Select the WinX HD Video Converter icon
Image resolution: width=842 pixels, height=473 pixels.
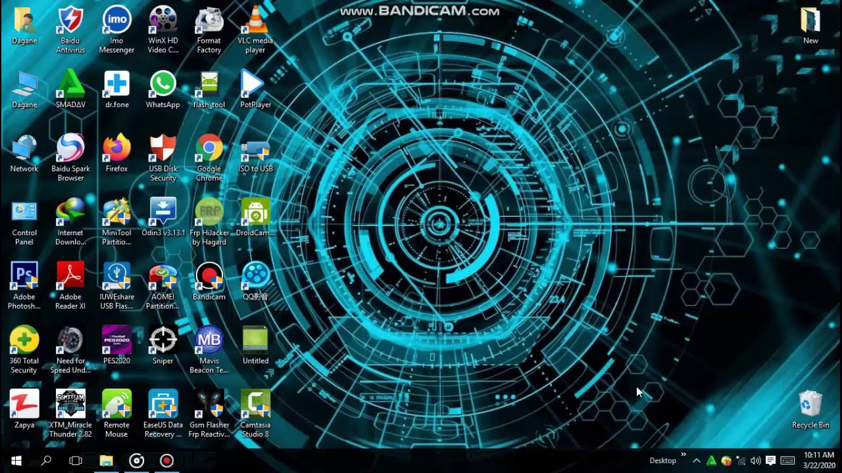(x=162, y=30)
